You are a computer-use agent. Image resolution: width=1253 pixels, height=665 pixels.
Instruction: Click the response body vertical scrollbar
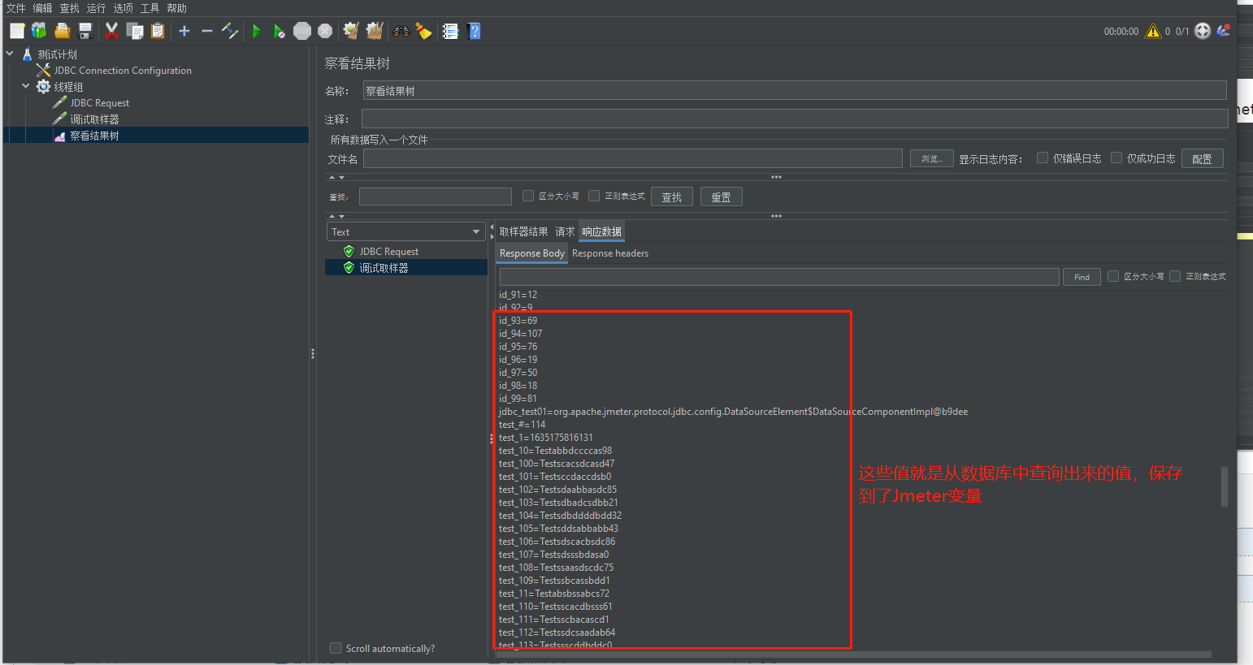(1224, 486)
